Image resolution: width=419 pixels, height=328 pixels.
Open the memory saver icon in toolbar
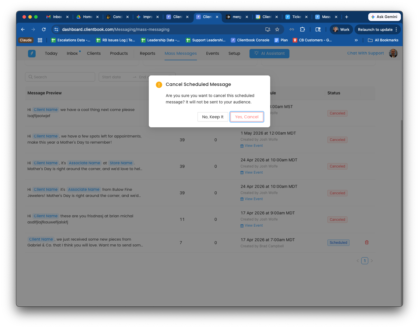coord(292,29)
